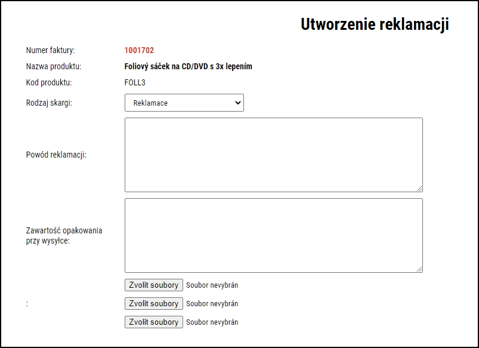Click the first Zvolit soubory button
This screenshot has width=479, height=348.
point(154,285)
